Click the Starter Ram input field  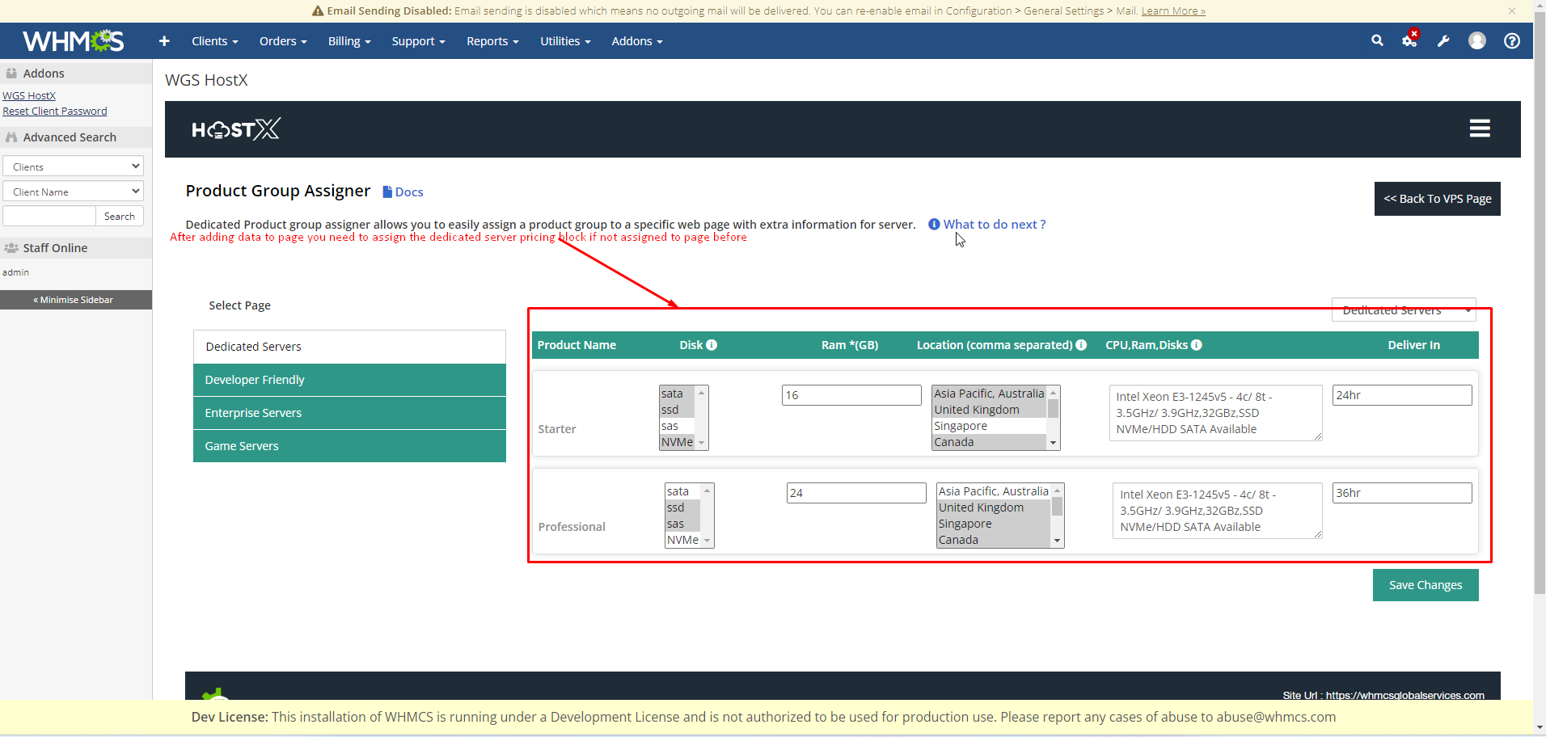[851, 395]
